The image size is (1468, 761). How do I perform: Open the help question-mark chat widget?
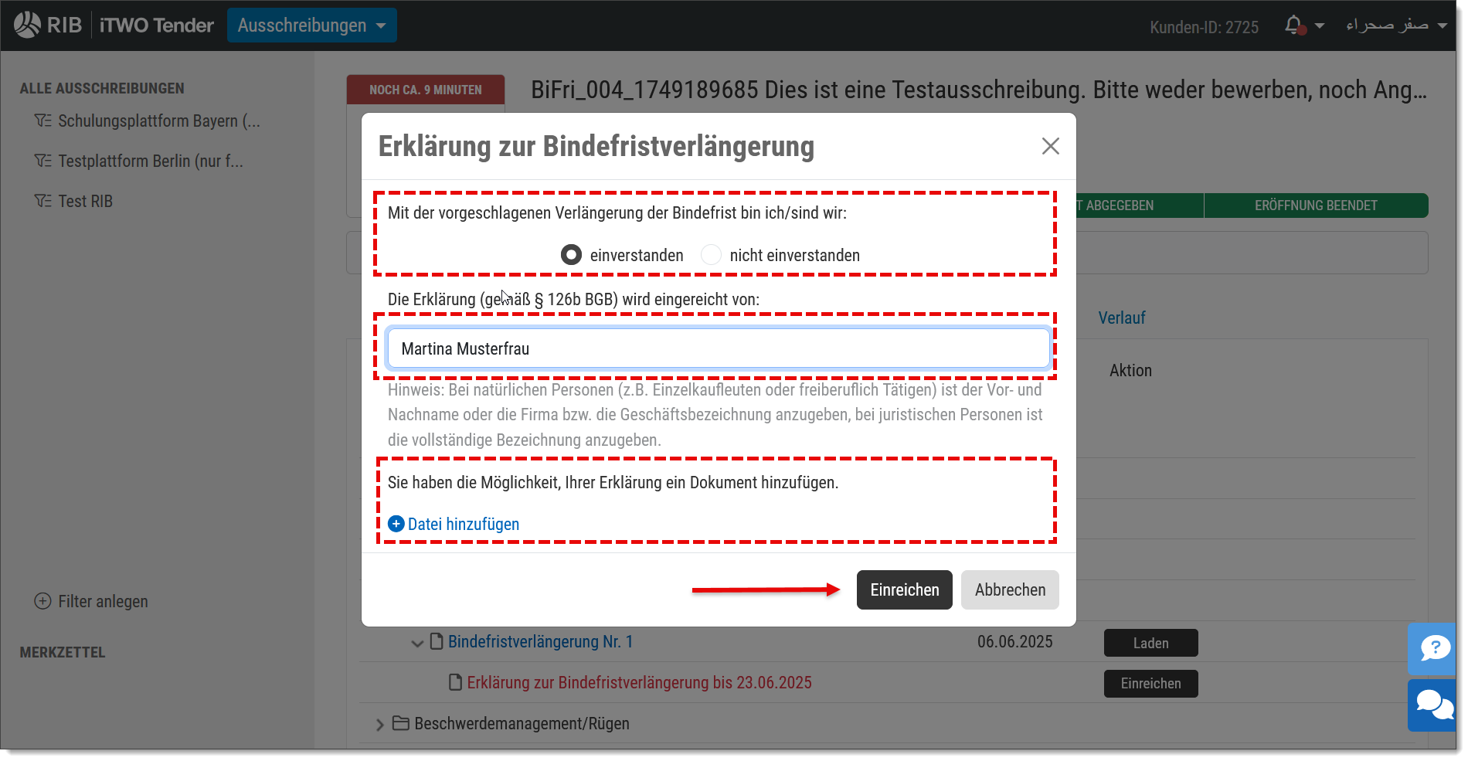point(1434,648)
